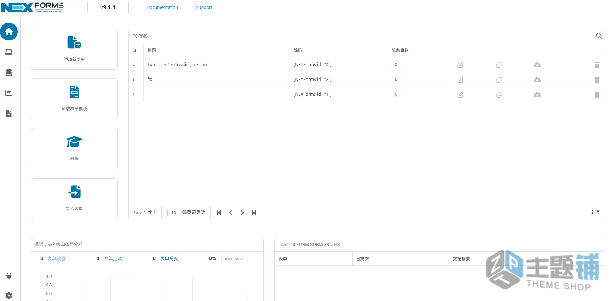Open the chart analytics sidebar icon
This screenshot has width=609, height=301.
(x=9, y=93)
